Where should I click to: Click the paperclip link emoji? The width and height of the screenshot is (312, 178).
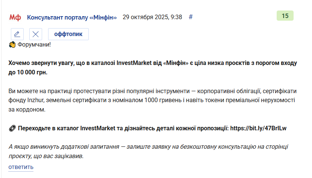[x=12, y=128]
